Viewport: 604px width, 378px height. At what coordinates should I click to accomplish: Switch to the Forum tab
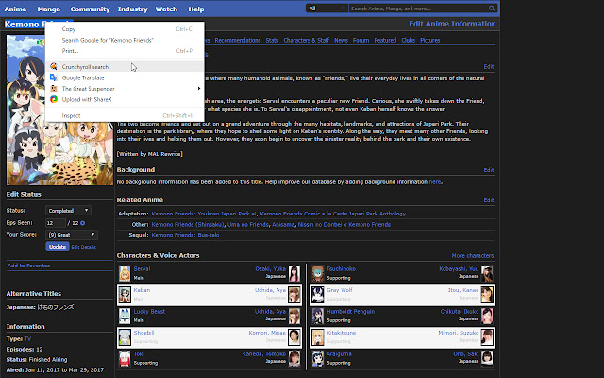pos(361,40)
